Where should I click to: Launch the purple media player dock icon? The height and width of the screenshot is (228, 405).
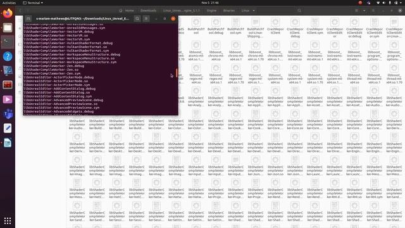pos(8,99)
